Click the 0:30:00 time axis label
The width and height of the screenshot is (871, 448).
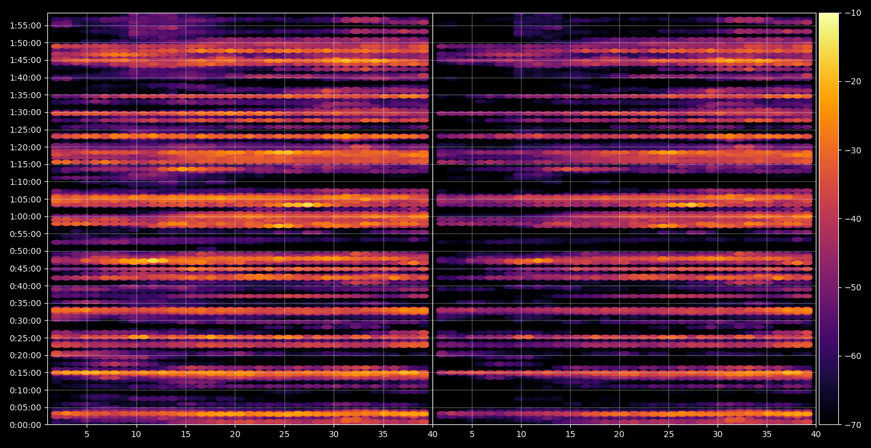[25, 321]
